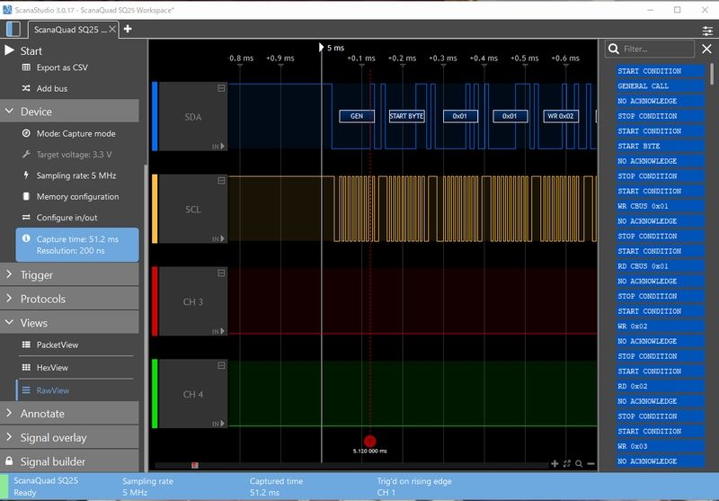Click fit-to-view icon below waveforms
Screen dimensions: 719x501
(x=567, y=464)
